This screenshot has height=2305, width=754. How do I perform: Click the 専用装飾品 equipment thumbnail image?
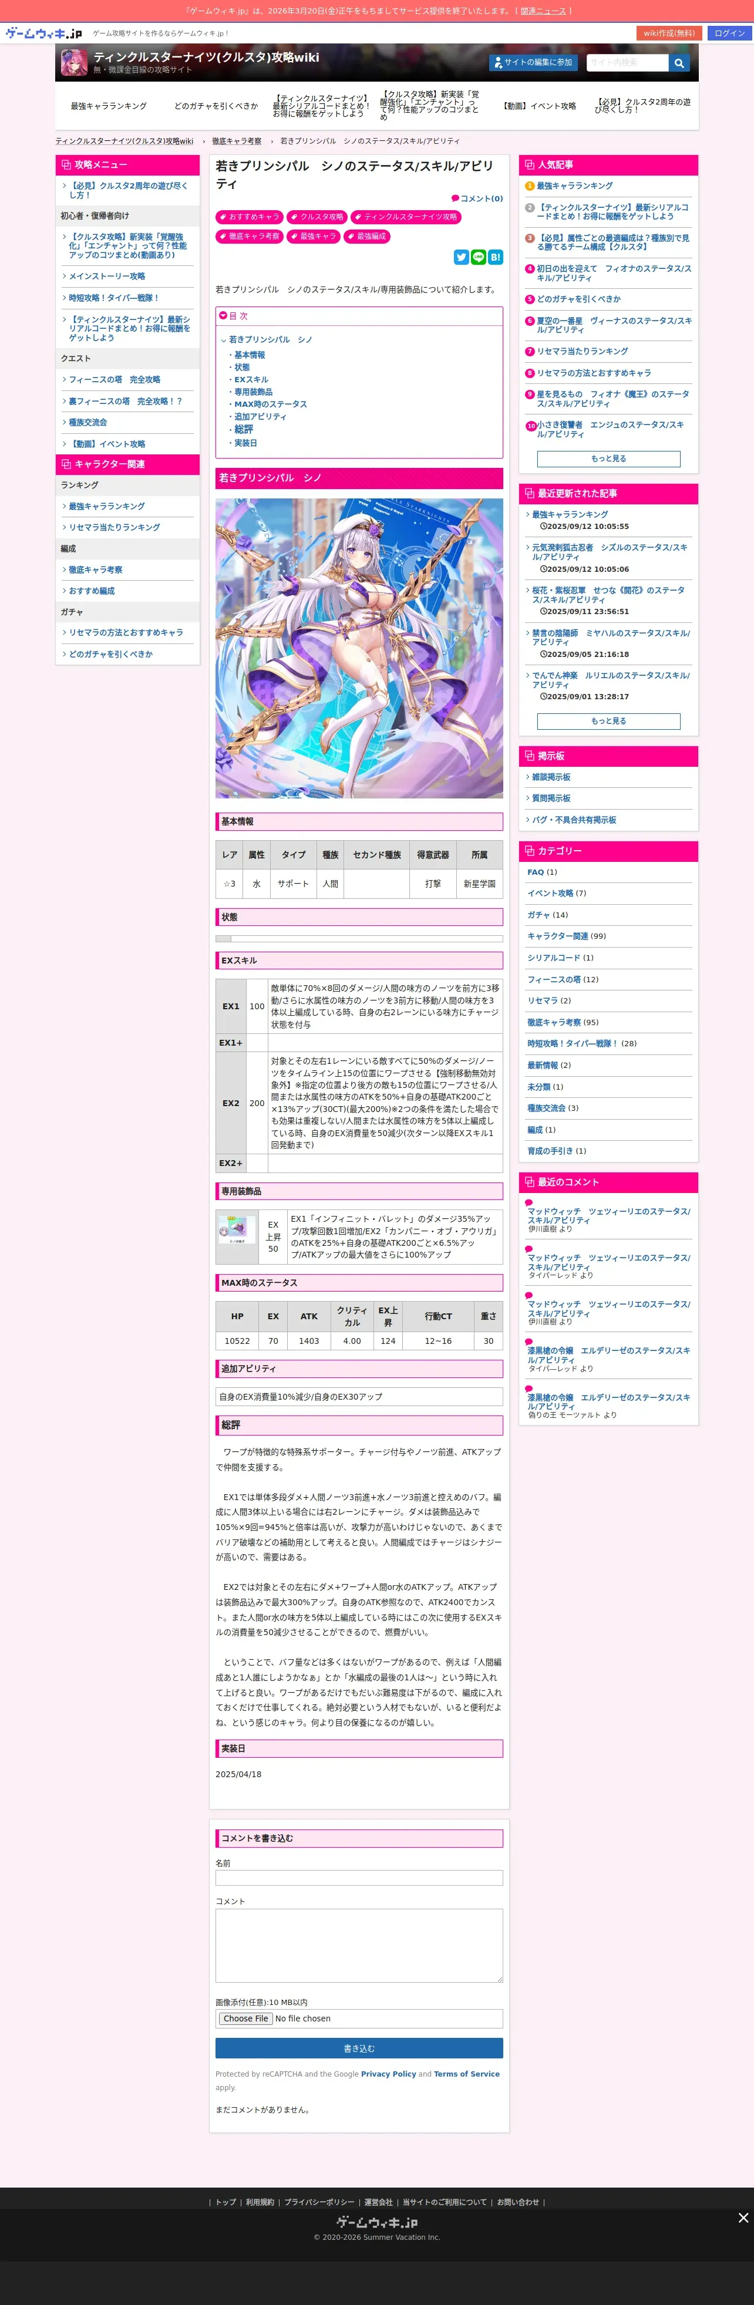point(237,1229)
